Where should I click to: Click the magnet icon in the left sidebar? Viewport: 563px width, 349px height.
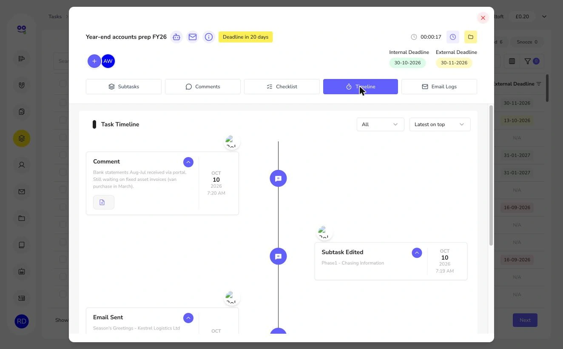(22, 85)
